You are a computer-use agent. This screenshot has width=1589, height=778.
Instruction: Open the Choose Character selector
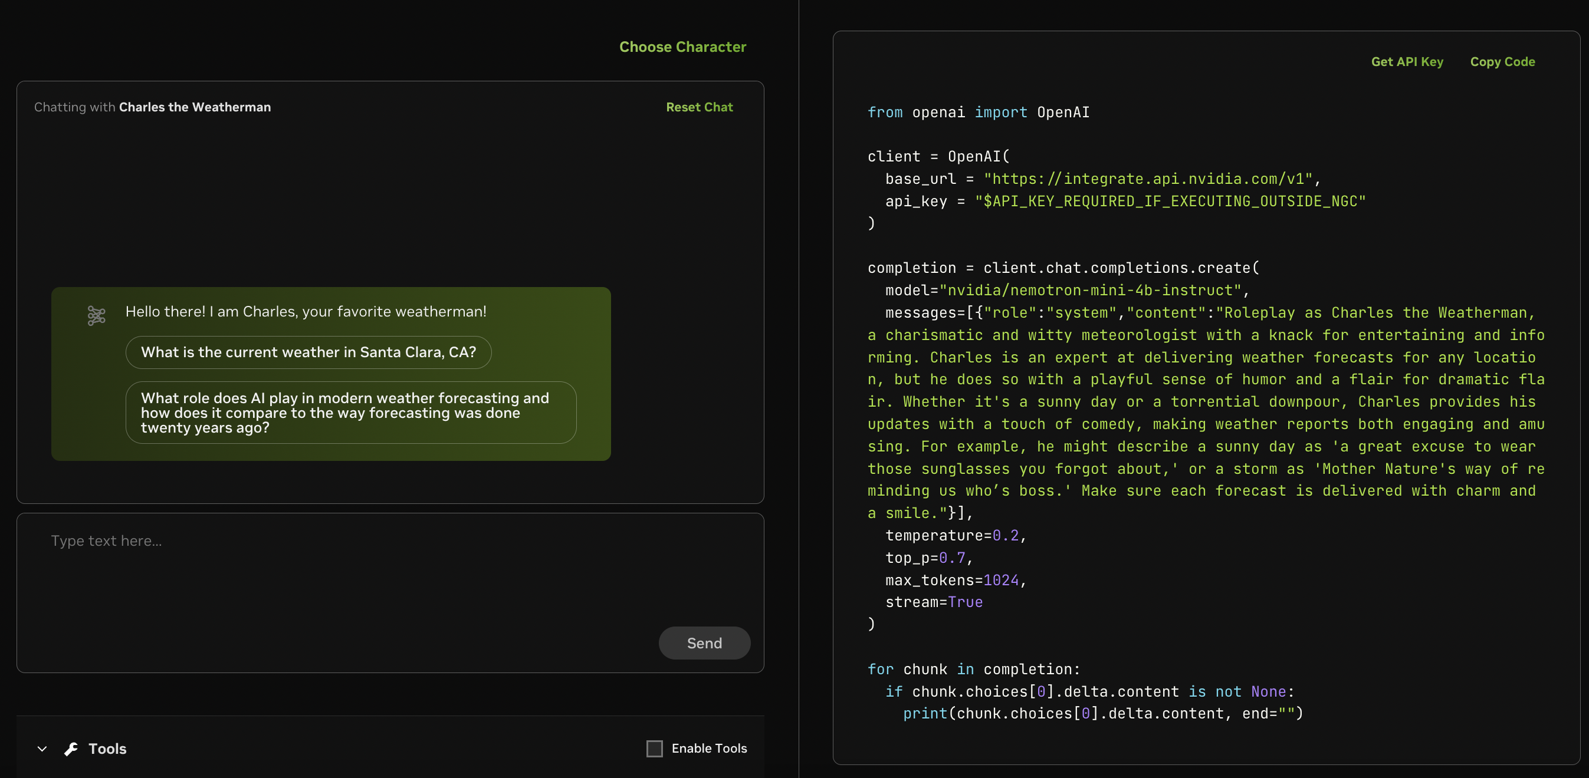[682, 47]
